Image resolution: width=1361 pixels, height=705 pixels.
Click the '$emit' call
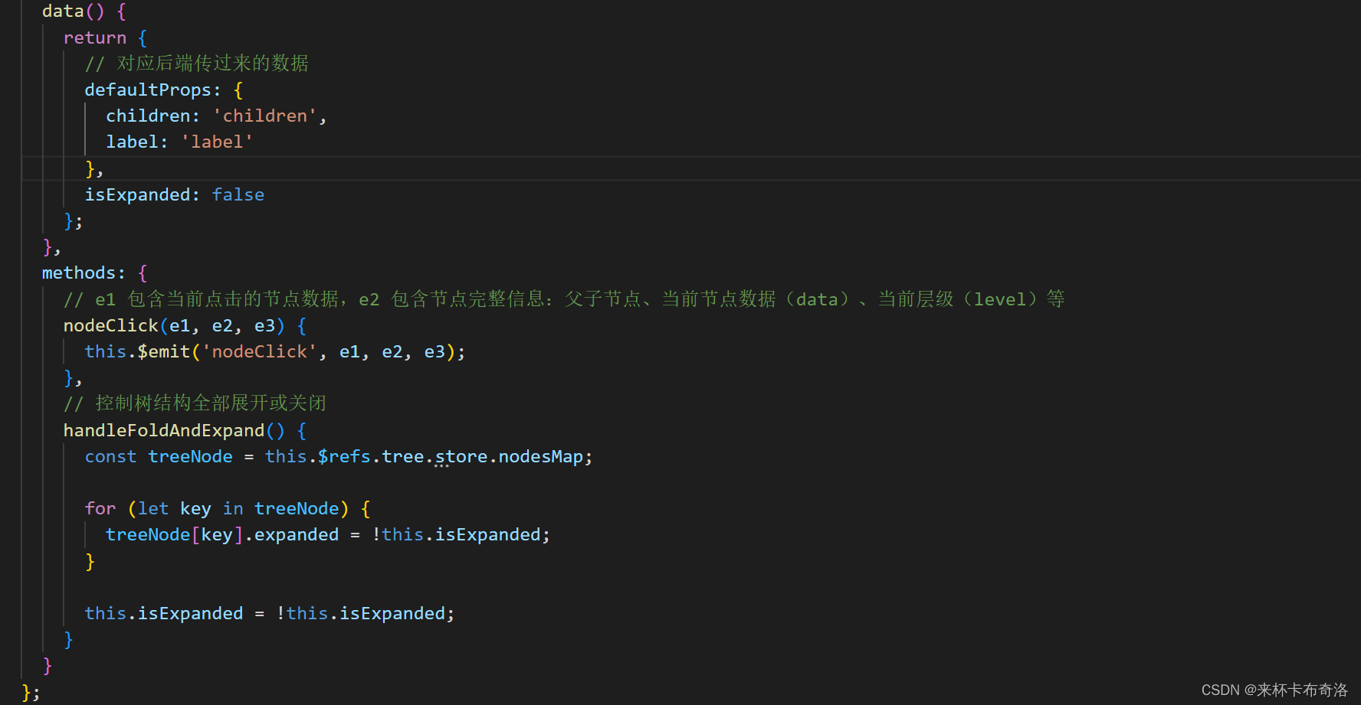pos(164,351)
